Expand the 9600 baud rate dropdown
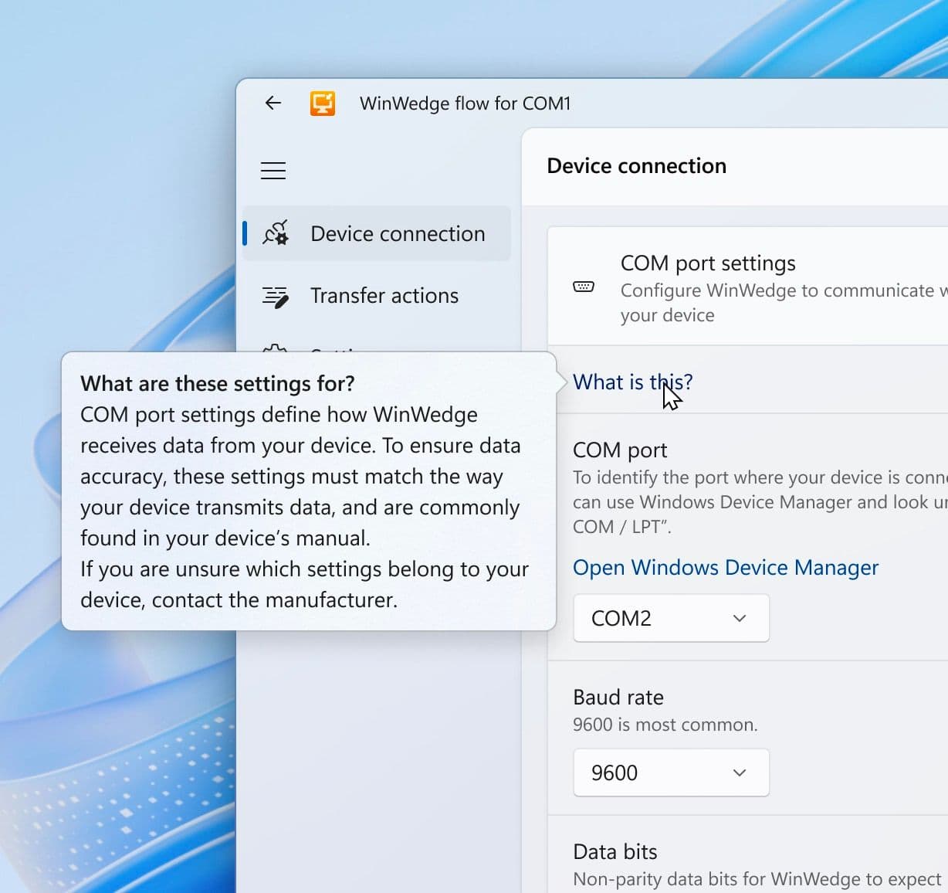948x893 pixels. click(670, 772)
